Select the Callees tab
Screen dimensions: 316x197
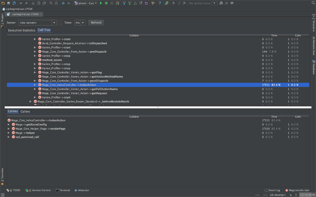(x=13, y=111)
